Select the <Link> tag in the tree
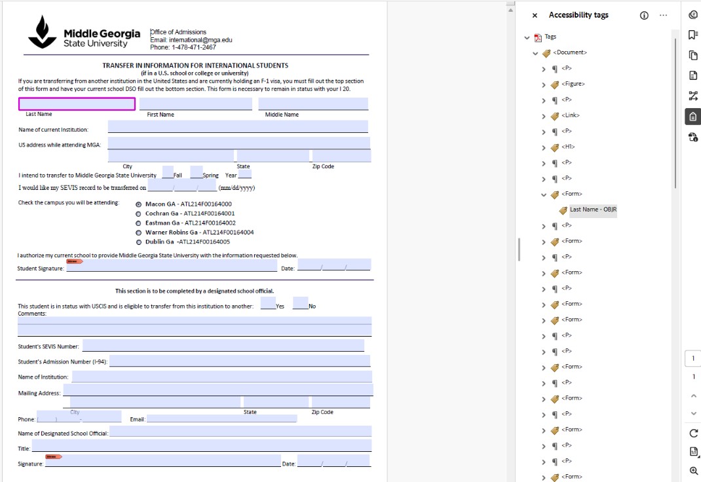Screen dimensions: 701x482 tap(570, 116)
